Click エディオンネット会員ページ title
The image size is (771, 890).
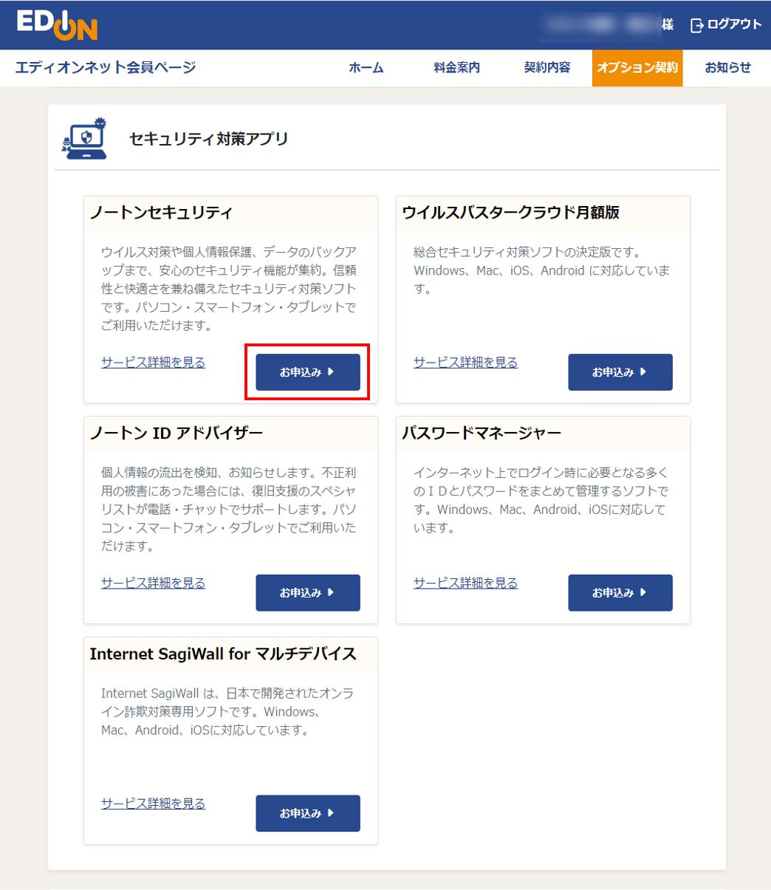point(106,68)
